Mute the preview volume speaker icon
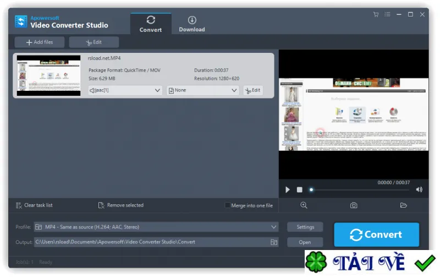440x277 pixels. click(x=419, y=189)
